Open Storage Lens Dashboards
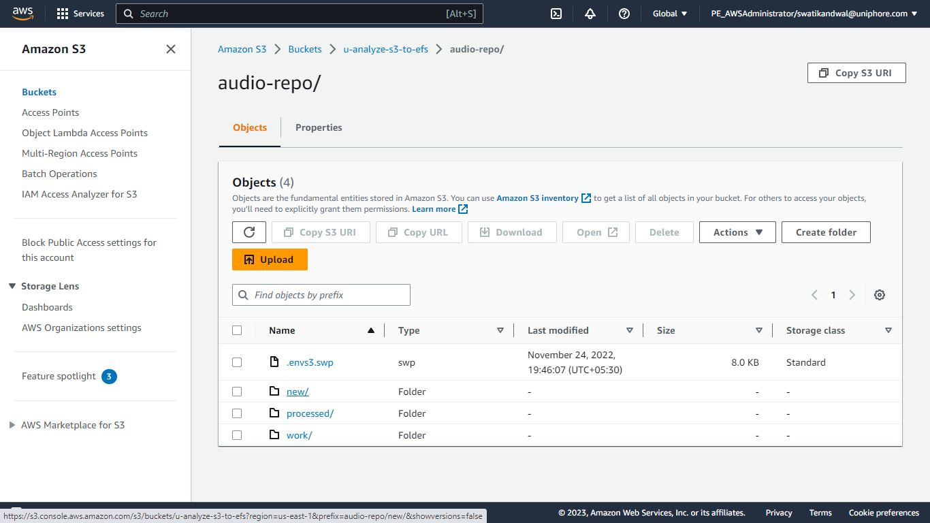Viewport: 930px width, 523px height. pos(47,307)
